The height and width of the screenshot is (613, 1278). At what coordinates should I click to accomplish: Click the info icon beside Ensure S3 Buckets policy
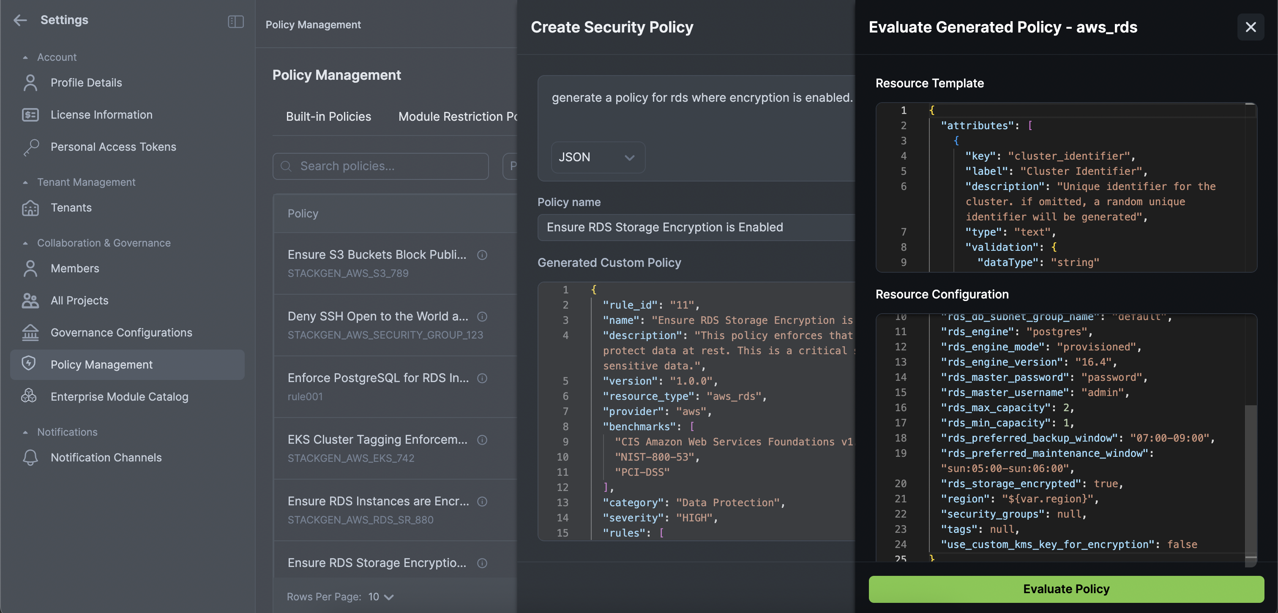(482, 255)
